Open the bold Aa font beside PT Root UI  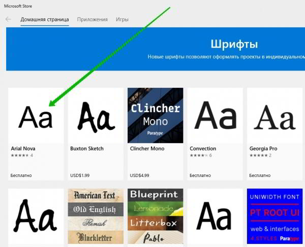(215, 216)
